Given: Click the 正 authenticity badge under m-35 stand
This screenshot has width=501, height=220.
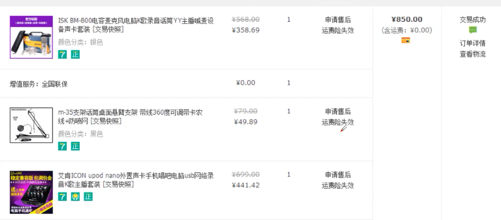Looking at the screenshot, I should (75, 147).
